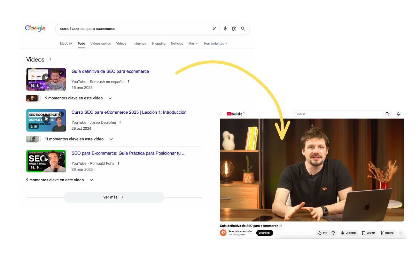The height and width of the screenshot is (279, 418).
Task: Start voice search with the microphone icon
Action: 225,29
